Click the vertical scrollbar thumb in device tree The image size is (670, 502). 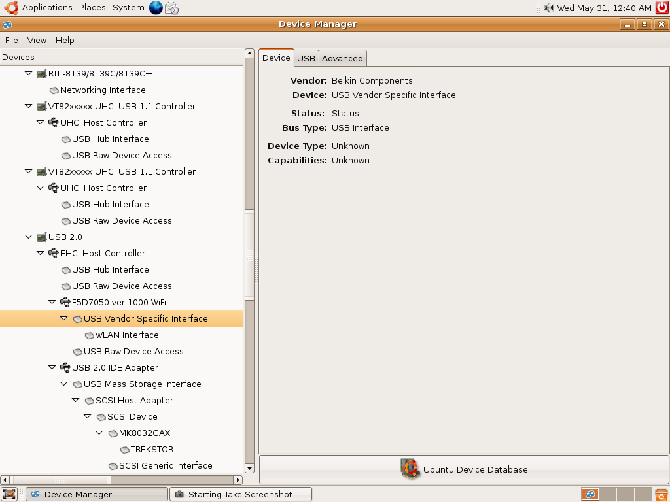pos(249,255)
